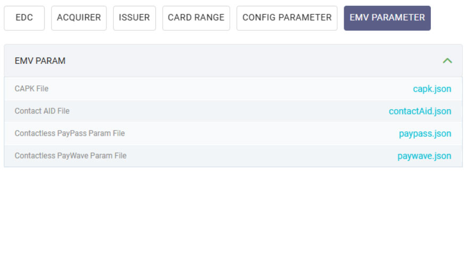466x263 pixels.
Task: Click the paypass.json link
Action: pos(425,134)
